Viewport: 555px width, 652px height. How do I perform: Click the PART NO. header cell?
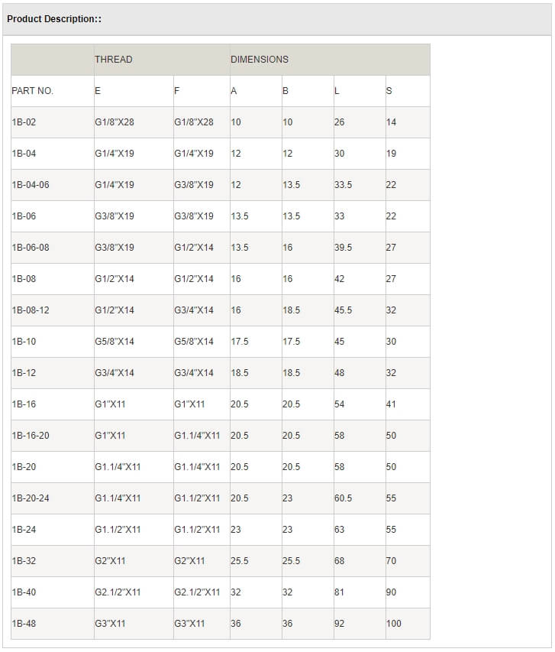point(33,91)
